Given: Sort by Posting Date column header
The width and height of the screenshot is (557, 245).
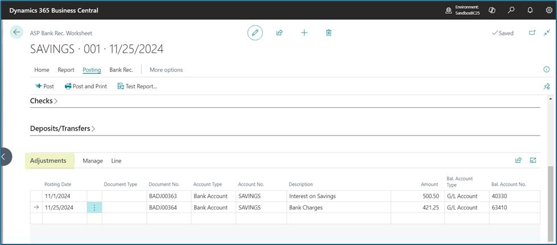Looking at the screenshot, I should click(x=57, y=185).
